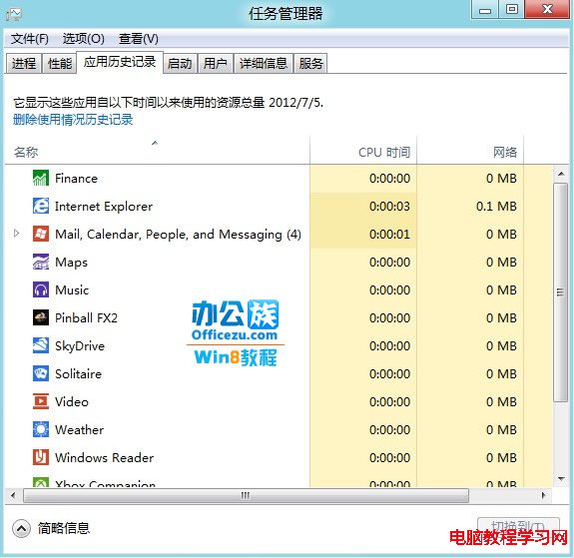Click the Solitaire cards icon
This screenshot has width=574, height=558.
click(x=41, y=373)
